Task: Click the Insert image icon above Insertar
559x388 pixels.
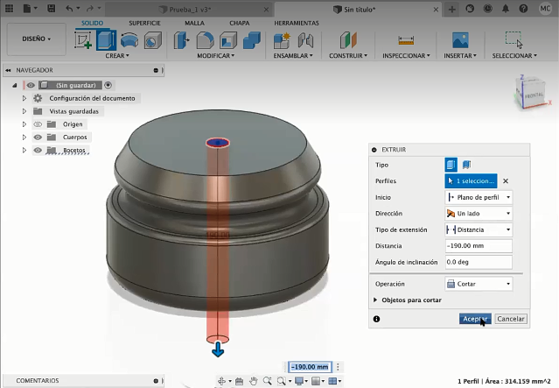Action: 459,40
